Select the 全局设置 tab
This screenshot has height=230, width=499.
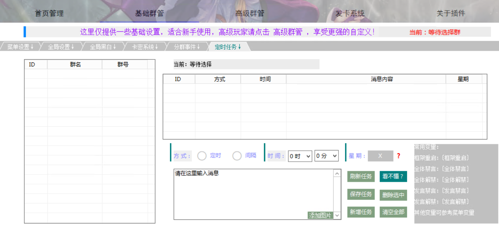(61, 47)
